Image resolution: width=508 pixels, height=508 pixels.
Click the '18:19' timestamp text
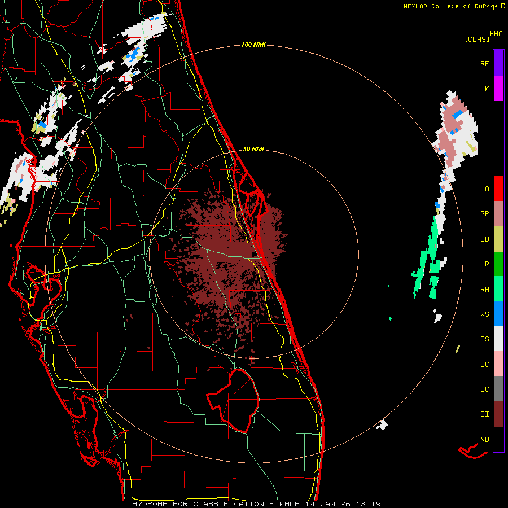(368, 504)
